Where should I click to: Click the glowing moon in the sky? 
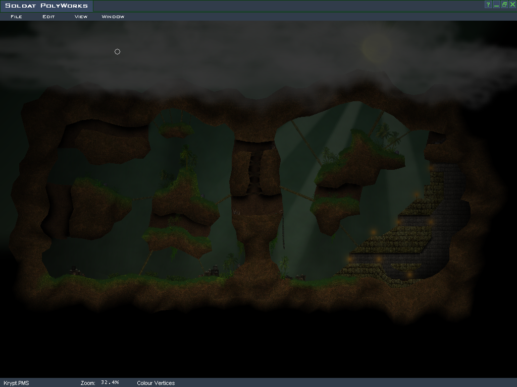[376, 48]
